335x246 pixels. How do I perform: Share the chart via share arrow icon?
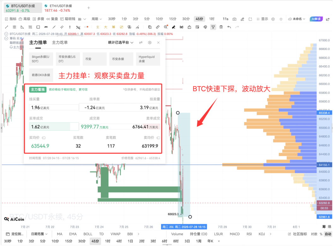point(328,19)
